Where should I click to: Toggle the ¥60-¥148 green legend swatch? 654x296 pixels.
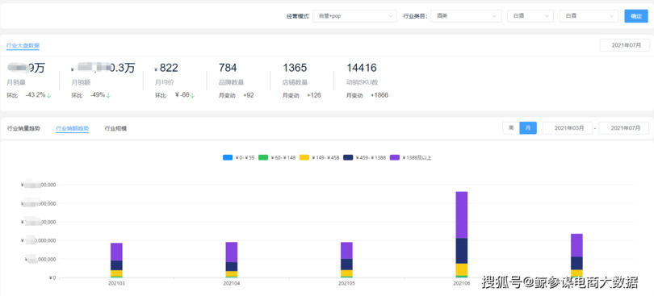pyautogui.click(x=263, y=157)
